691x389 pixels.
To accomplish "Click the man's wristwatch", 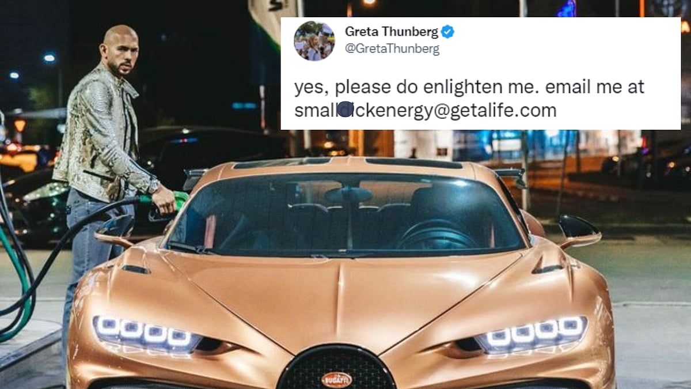I will [153, 186].
